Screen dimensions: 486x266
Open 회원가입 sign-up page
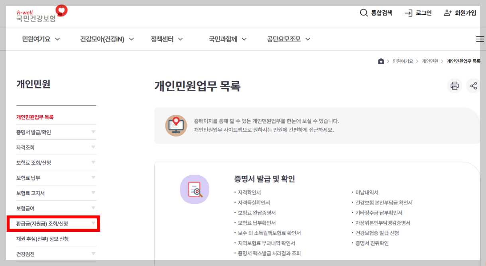pyautogui.click(x=460, y=13)
